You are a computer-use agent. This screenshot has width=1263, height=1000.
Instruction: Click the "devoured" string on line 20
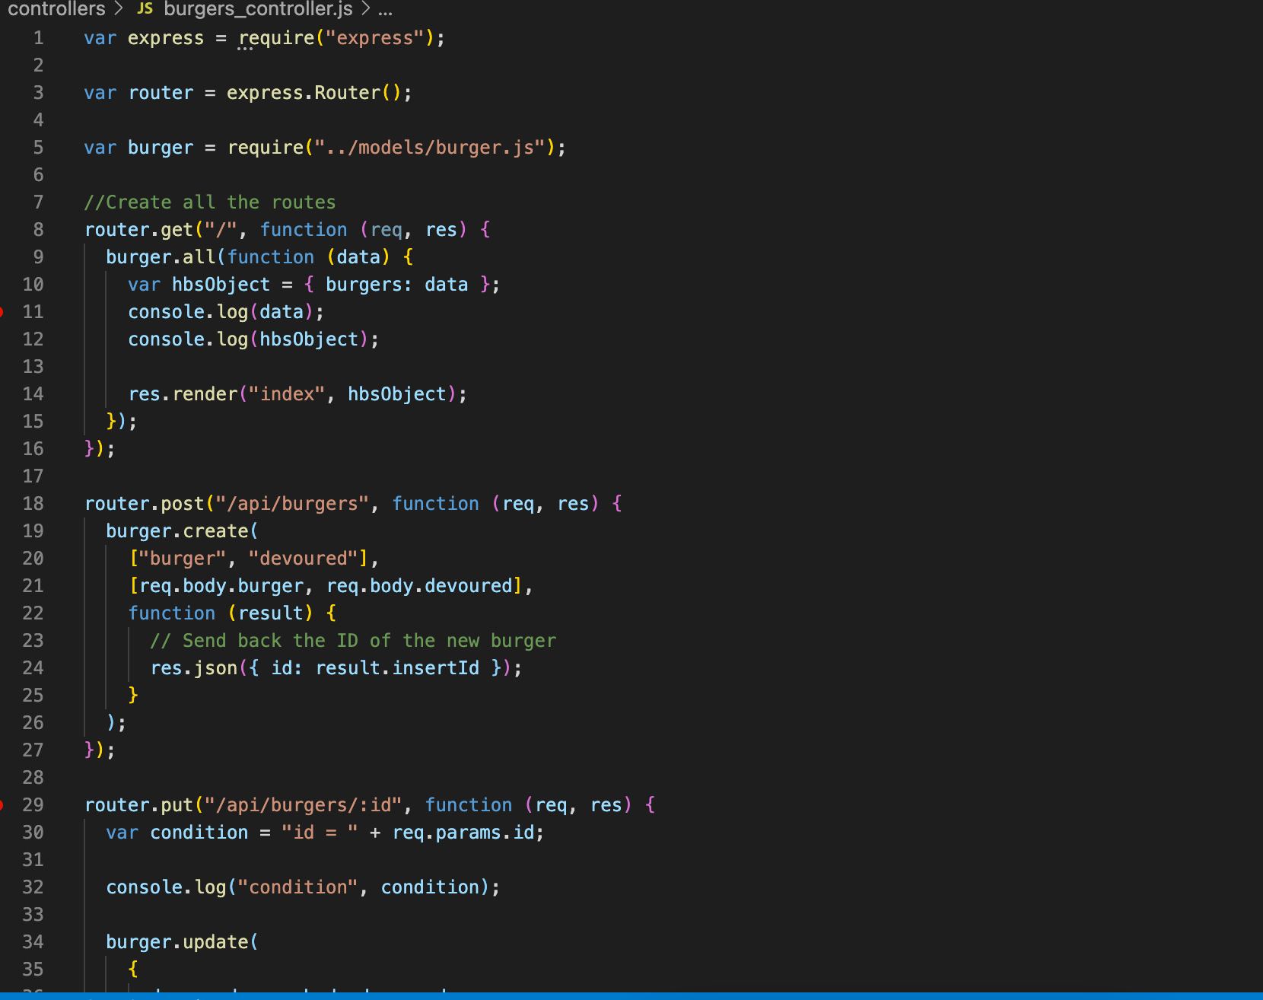[304, 559]
